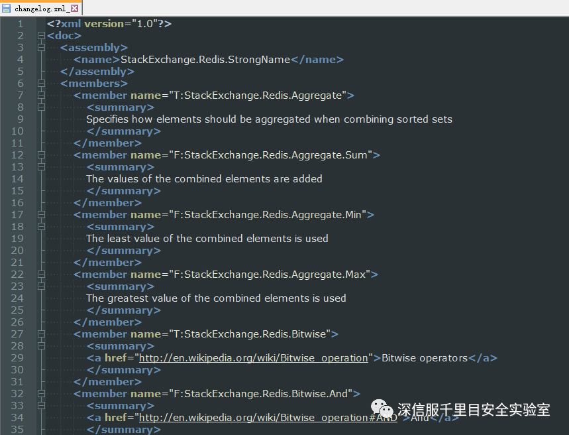Fold the Aggregate.Max member on line 22

[41, 275]
